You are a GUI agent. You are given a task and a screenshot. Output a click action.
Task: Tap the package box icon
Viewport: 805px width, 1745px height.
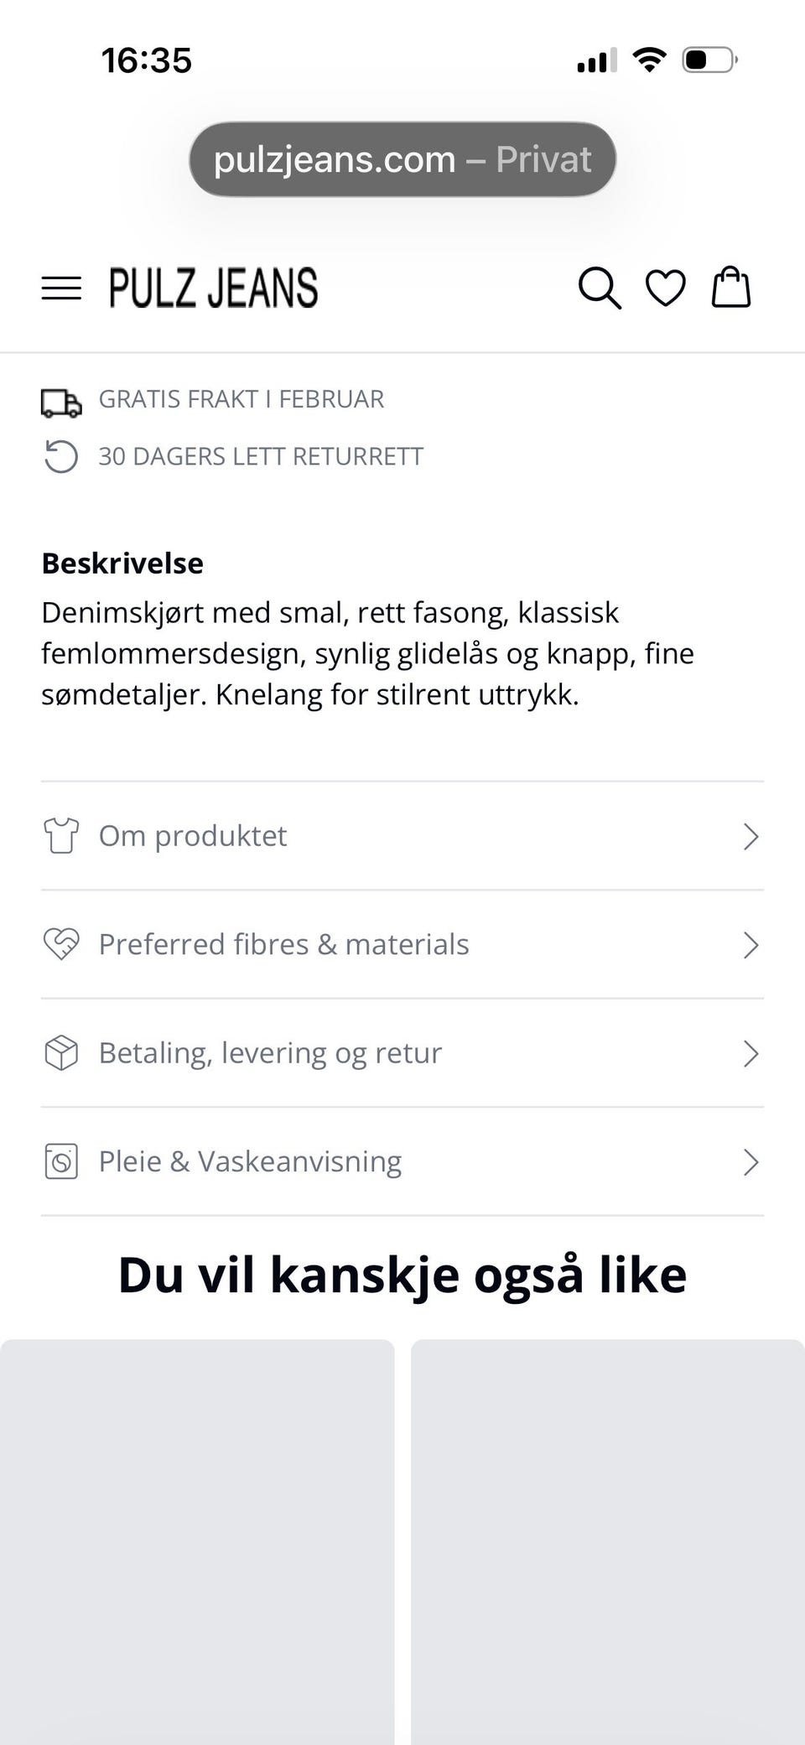click(x=61, y=1053)
